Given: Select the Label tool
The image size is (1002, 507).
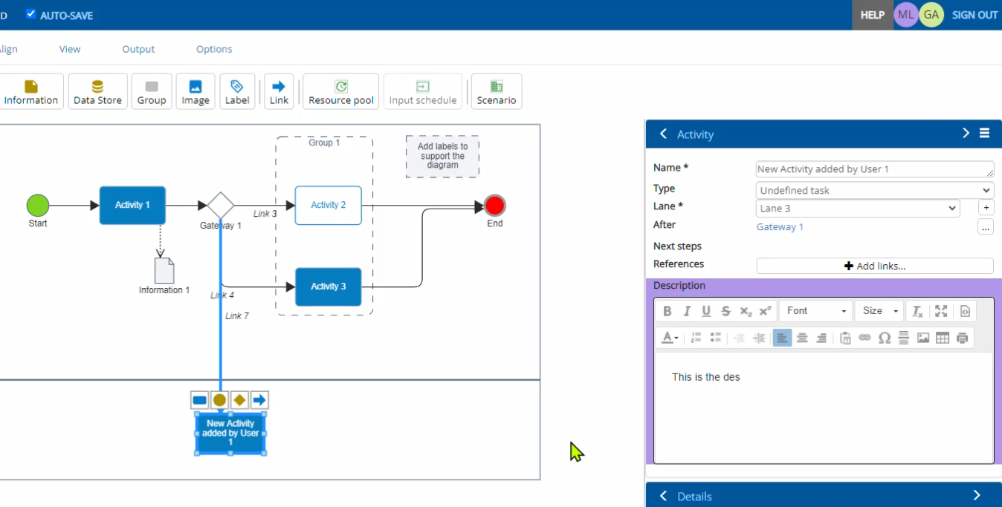Looking at the screenshot, I should tap(237, 91).
